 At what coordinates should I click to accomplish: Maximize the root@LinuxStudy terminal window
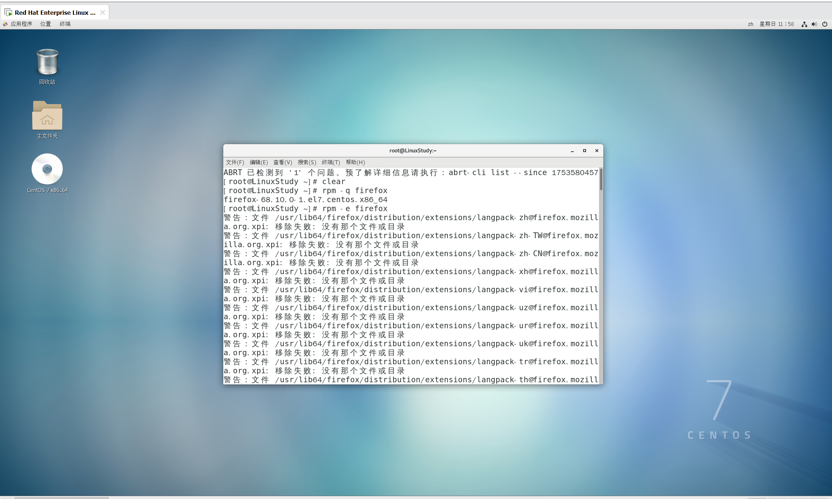pyautogui.click(x=584, y=151)
